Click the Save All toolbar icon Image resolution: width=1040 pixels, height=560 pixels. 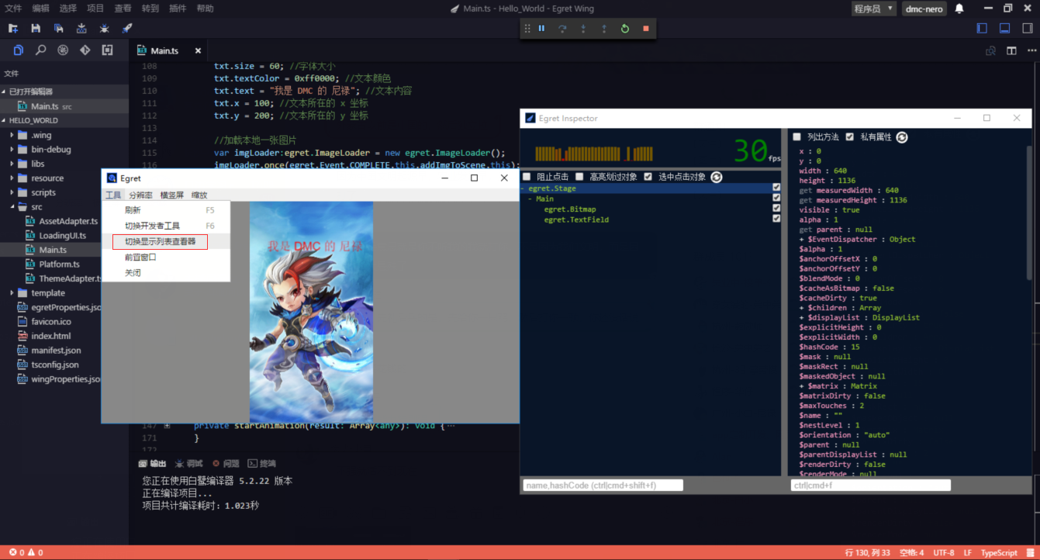click(x=58, y=29)
